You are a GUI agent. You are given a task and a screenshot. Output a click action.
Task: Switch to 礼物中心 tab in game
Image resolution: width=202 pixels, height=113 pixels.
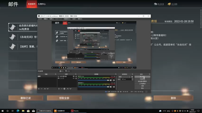(x=42, y=4)
